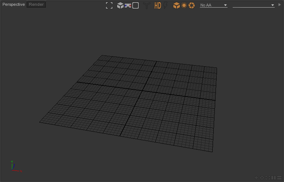The width and height of the screenshot is (284, 182).
Task: Click the vertical split layout button
Action: 274,178
